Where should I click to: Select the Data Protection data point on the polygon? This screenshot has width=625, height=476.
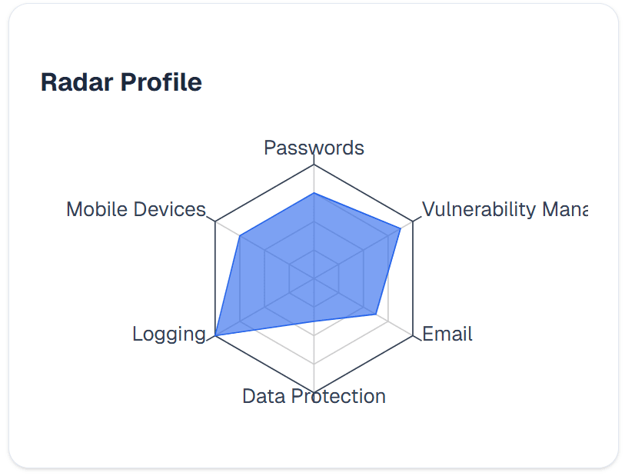(314, 321)
